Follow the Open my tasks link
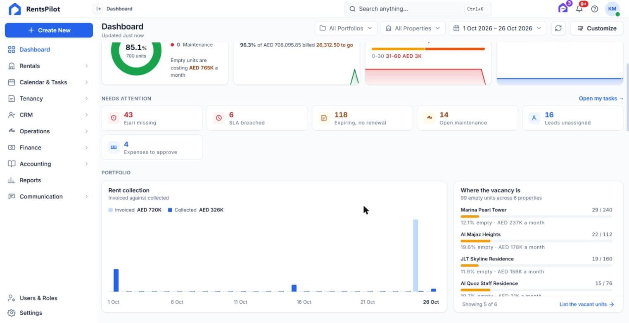The height and width of the screenshot is (323, 629). pos(601,98)
